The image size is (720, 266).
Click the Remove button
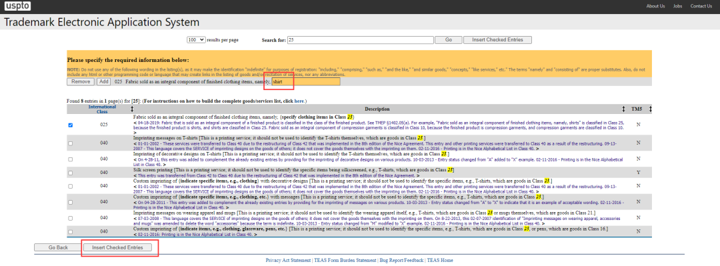(x=81, y=81)
